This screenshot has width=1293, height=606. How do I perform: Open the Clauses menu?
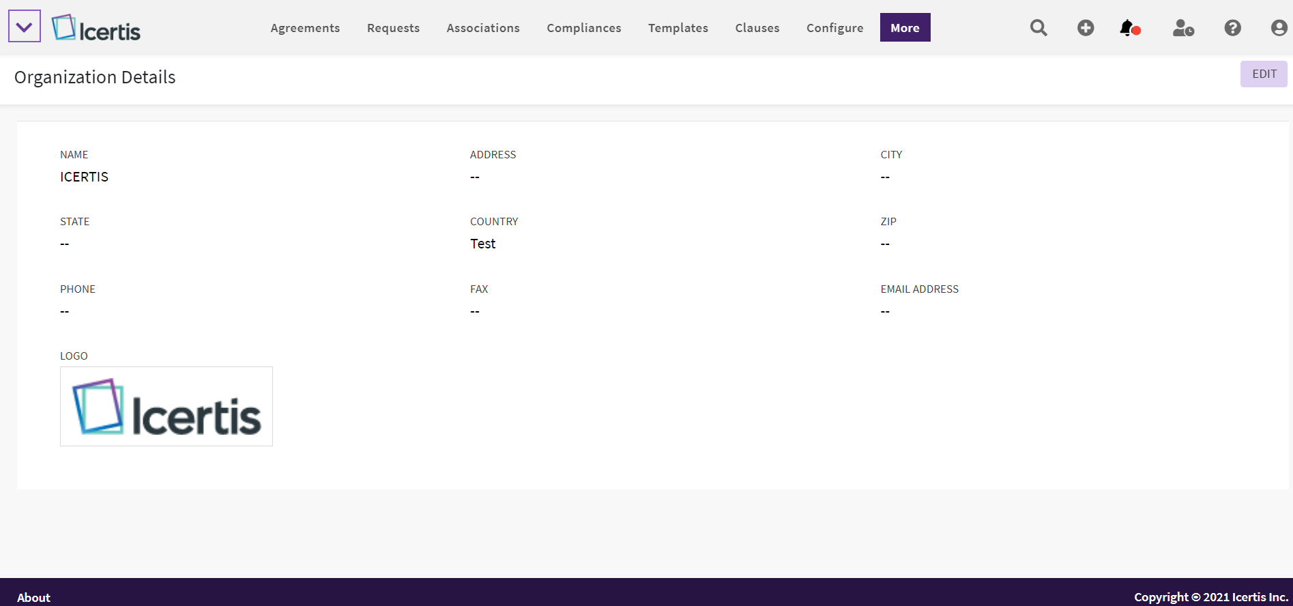[757, 28]
